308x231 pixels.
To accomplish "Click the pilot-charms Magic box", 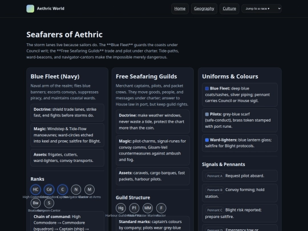I will click(x=153, y=150).
